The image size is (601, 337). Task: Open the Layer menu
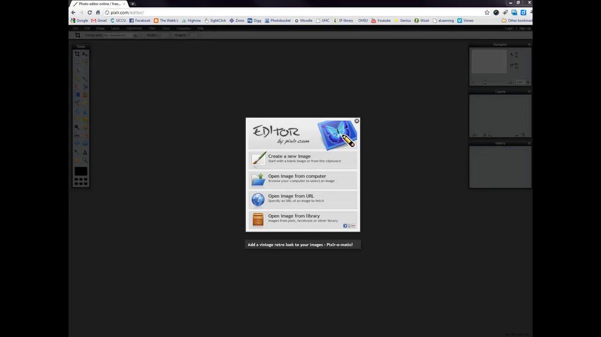point(115,28)
